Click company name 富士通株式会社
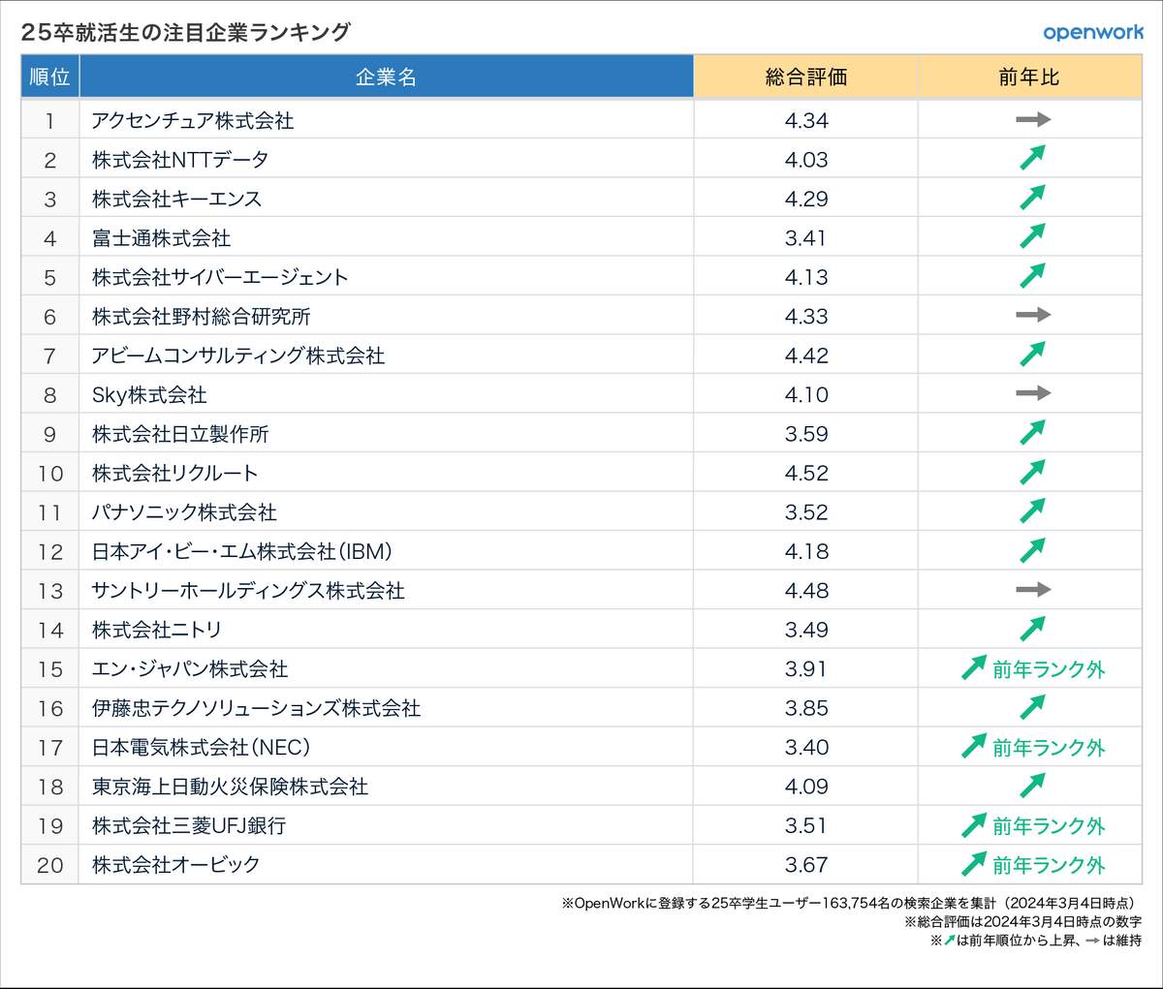 161,238
